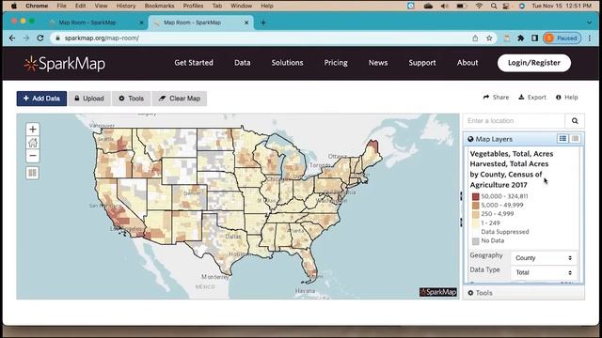Click the Clear Map button

180,99
